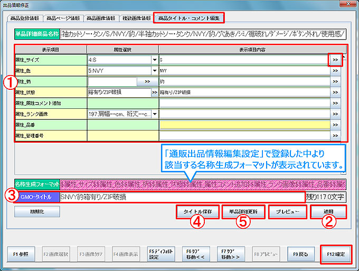Click the >> button at end of 属性_品番 row
359x271 pixels.
[x=335, y=125]
